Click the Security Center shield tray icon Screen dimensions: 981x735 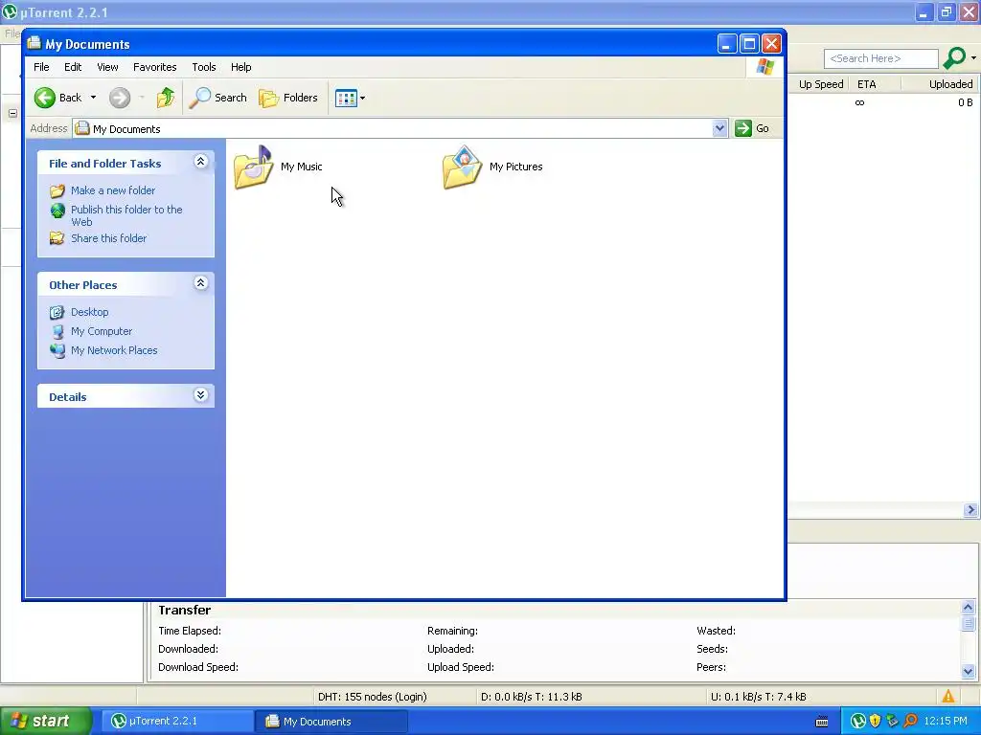click(876, 722)
